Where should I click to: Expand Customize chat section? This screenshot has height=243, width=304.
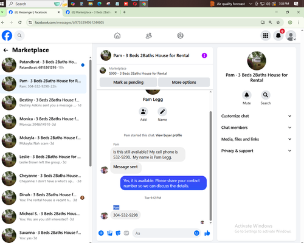click(257, 116)
